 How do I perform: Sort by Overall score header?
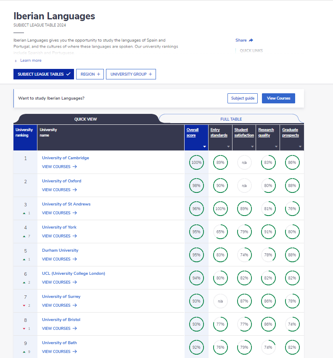(x=193, y=132)
